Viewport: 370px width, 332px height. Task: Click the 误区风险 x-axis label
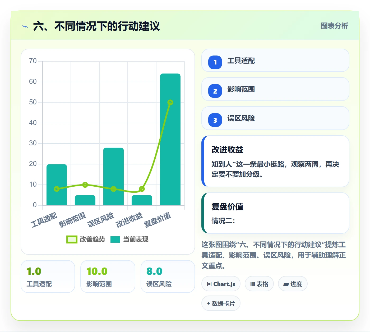pyautogui.click(x=101, y=220)
